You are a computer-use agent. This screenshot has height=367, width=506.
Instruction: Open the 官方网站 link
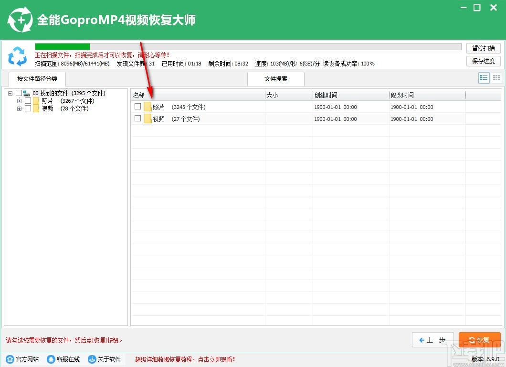coord(27,359)
